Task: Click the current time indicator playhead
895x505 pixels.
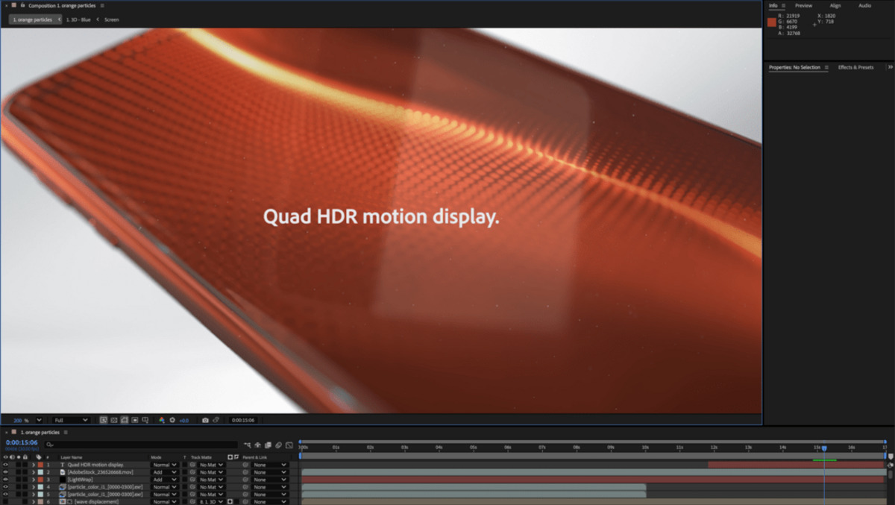Action: tap(824, 448)
